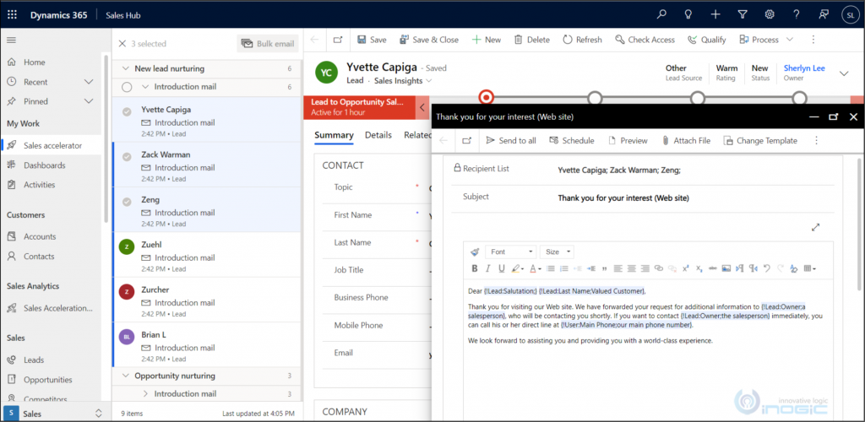The height and width of the screenshot is (422, 865).
Task: Open owner Sherlyn Lee link
Action: [x=804, y=68]
